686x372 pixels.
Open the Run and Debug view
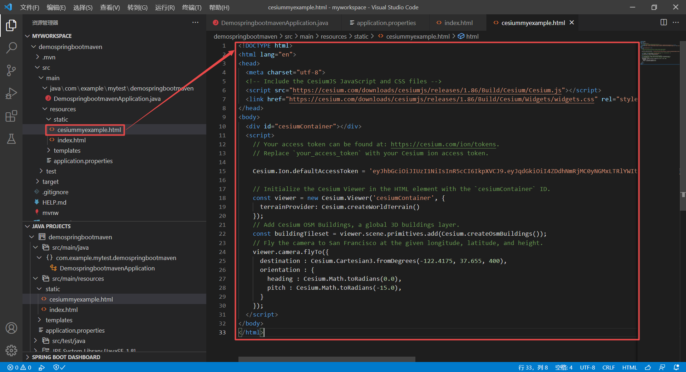point(11,93)
